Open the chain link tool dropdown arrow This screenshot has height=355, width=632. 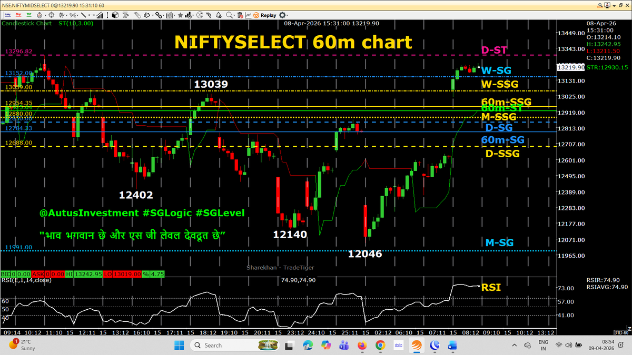(163, 16)
